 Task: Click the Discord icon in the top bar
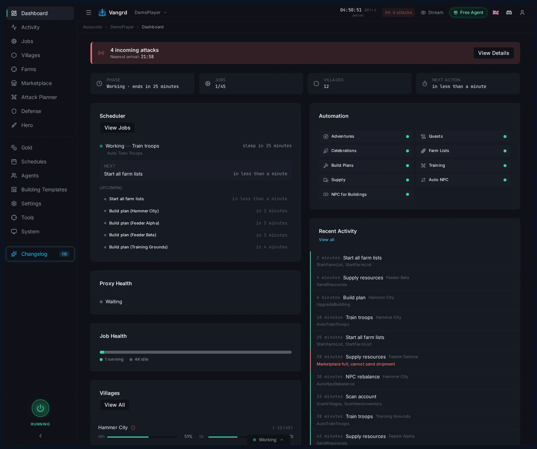[x=509, y=12]
